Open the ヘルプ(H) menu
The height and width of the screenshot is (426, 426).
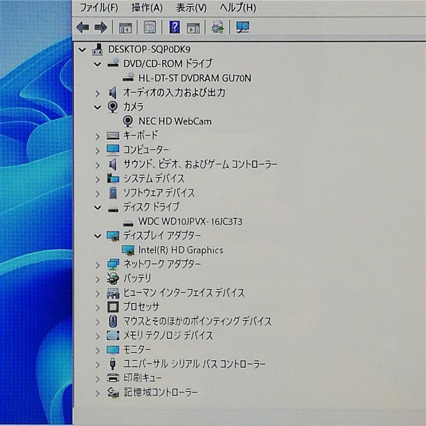pyautogui.click(x=238, y=8)
